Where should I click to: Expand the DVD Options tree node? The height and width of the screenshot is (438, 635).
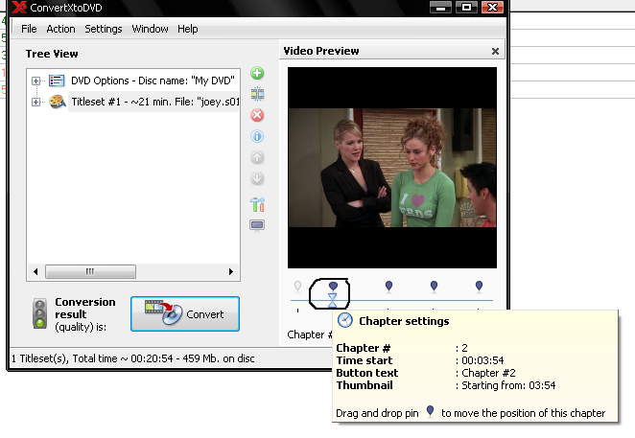coord(36,81)
